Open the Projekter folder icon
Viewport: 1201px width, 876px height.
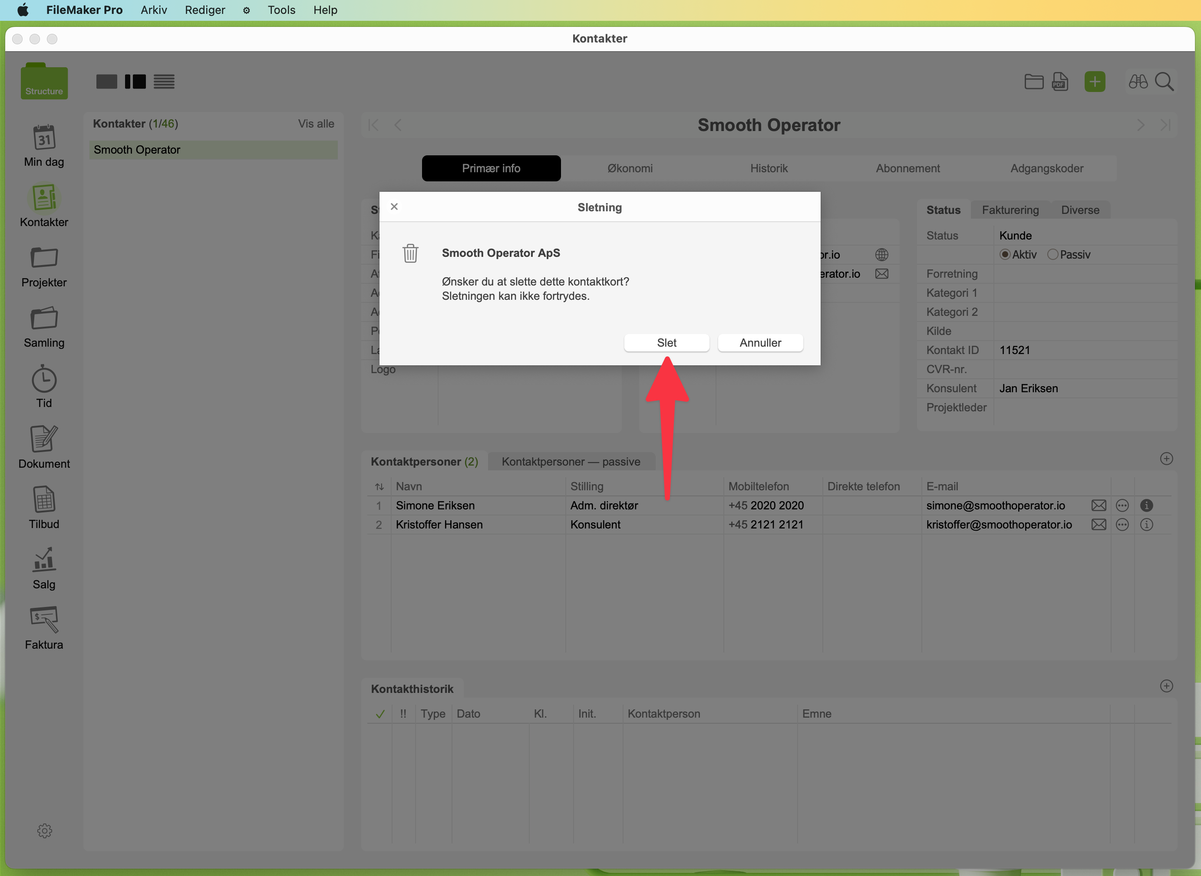(x=44, y=258)
